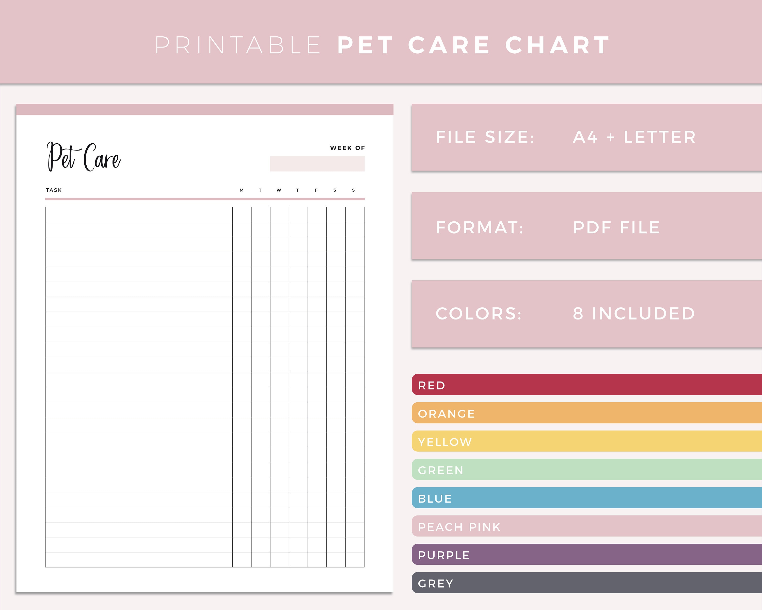
Task: Select the BLUE color bar
Action: (x=587, y=498)
